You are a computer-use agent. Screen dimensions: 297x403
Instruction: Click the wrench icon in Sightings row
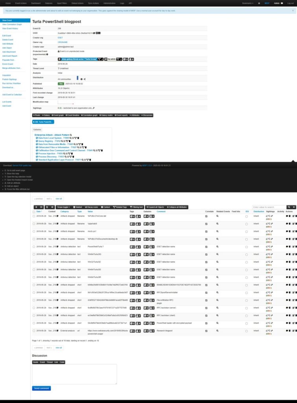[94, 107]
